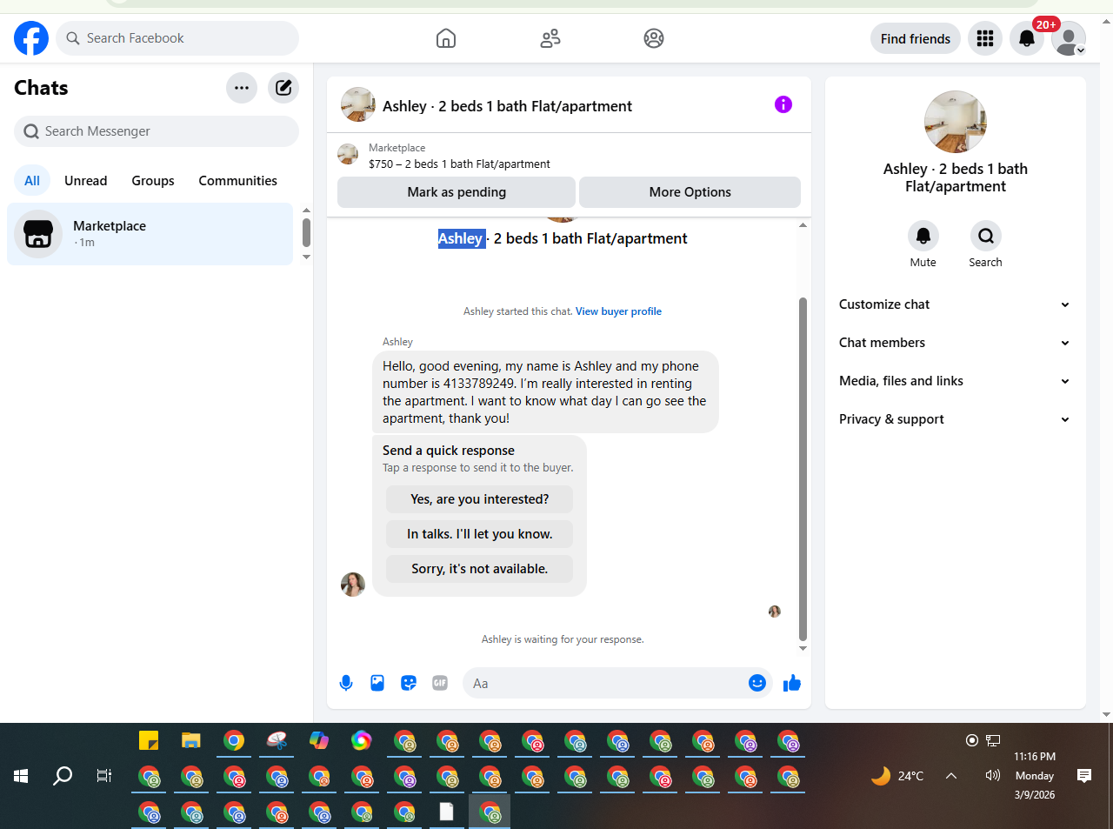
Task: Click the conversation scroll up arrow
Action: (x=803, y=225)
